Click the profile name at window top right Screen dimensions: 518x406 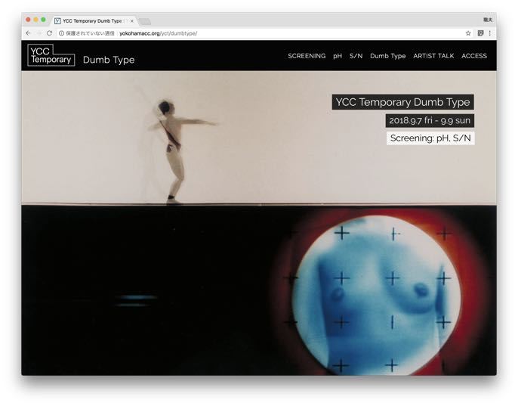pyautogui.click(x=488, y=20)
